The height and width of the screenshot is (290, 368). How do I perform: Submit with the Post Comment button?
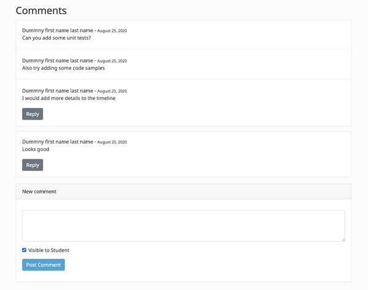43,265
